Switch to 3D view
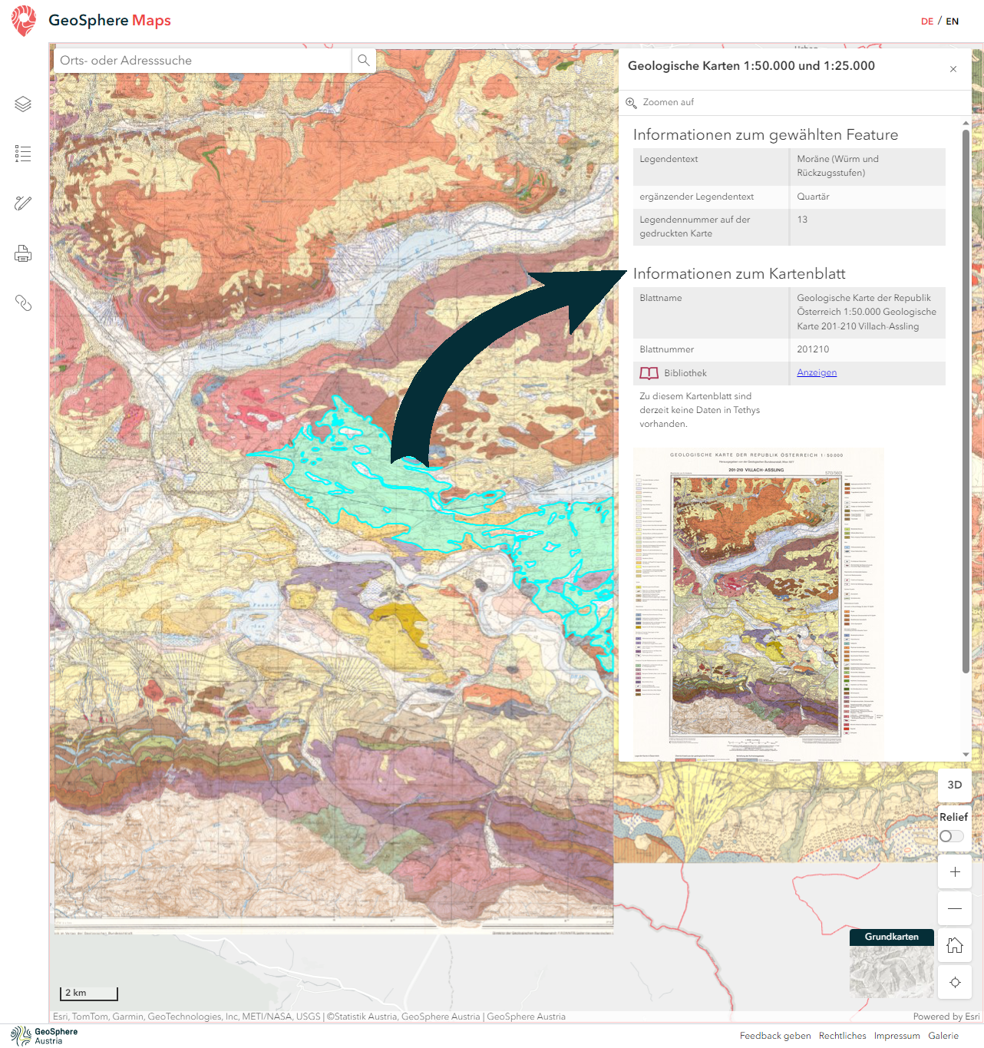The image size is (984, 1048). pos(955,785)
